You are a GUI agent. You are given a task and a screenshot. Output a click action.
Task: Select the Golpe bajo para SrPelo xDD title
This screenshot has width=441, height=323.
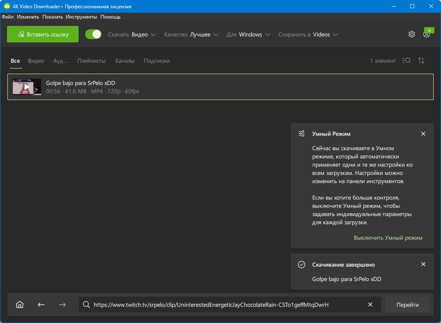[x=81, y=83]
